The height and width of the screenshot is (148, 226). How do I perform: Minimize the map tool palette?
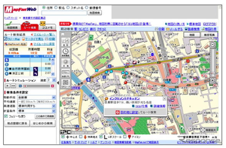tap(63, 34)
